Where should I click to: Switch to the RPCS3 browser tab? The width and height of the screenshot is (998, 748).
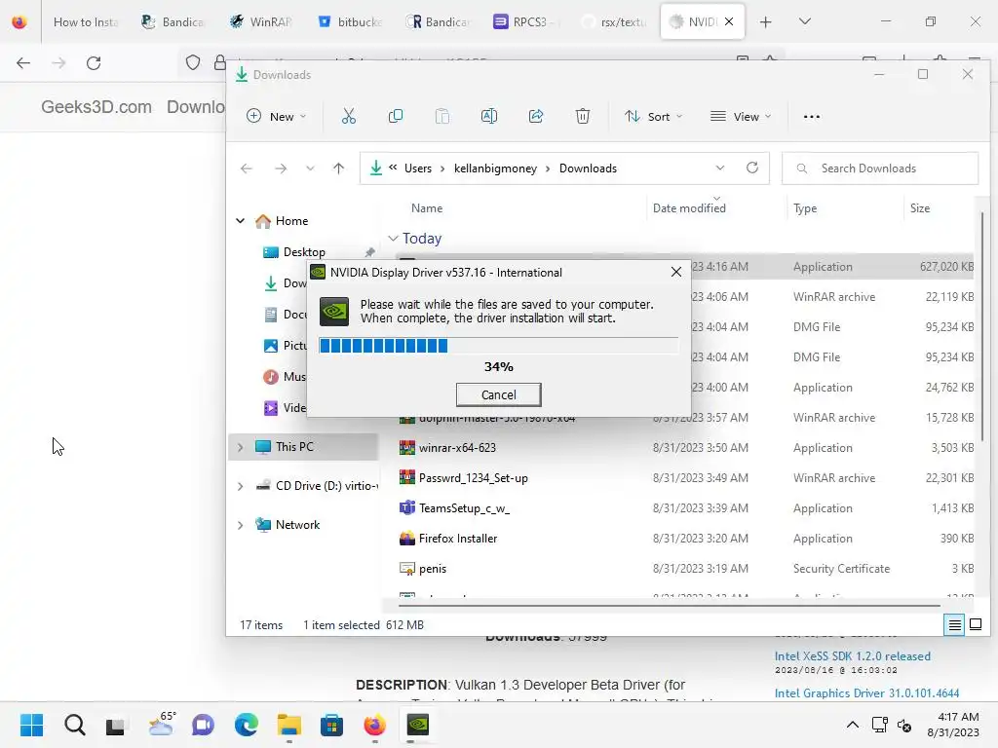pyautogui.click(x=525, y=21)
